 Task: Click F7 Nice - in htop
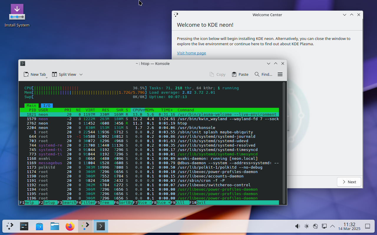pos(142,203)
